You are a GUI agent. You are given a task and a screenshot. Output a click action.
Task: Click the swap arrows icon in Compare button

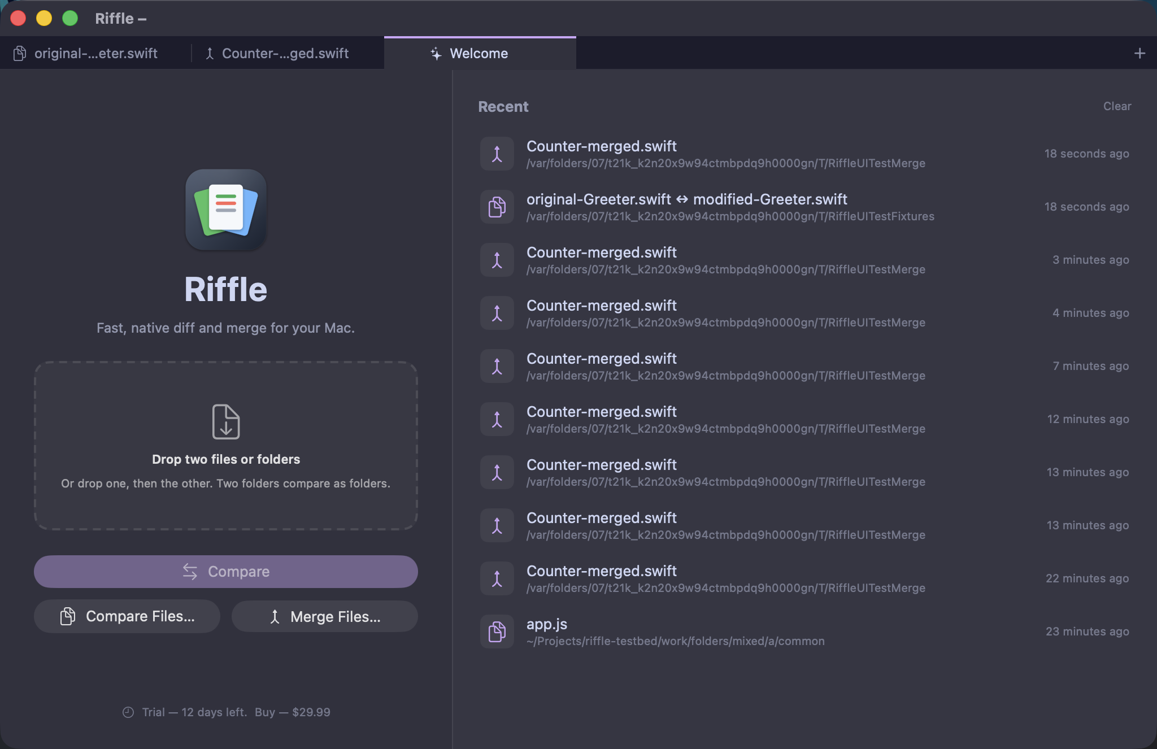(190, 572)
